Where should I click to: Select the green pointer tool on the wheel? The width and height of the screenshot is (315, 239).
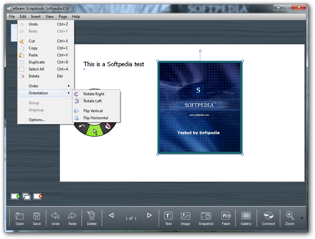tap(94, 131)
